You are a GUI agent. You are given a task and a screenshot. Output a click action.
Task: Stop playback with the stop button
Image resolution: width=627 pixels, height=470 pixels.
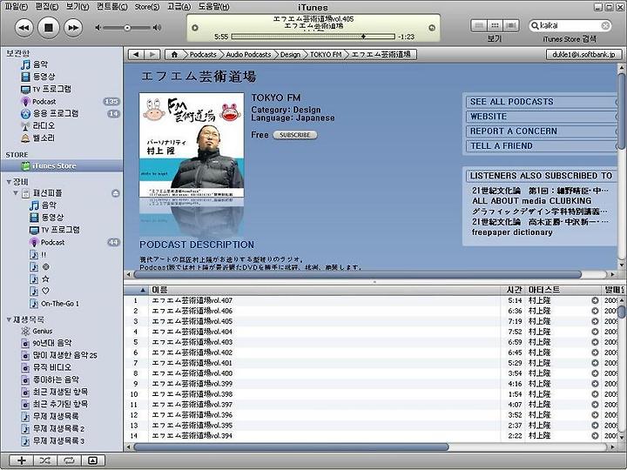[x=49, y=28]
